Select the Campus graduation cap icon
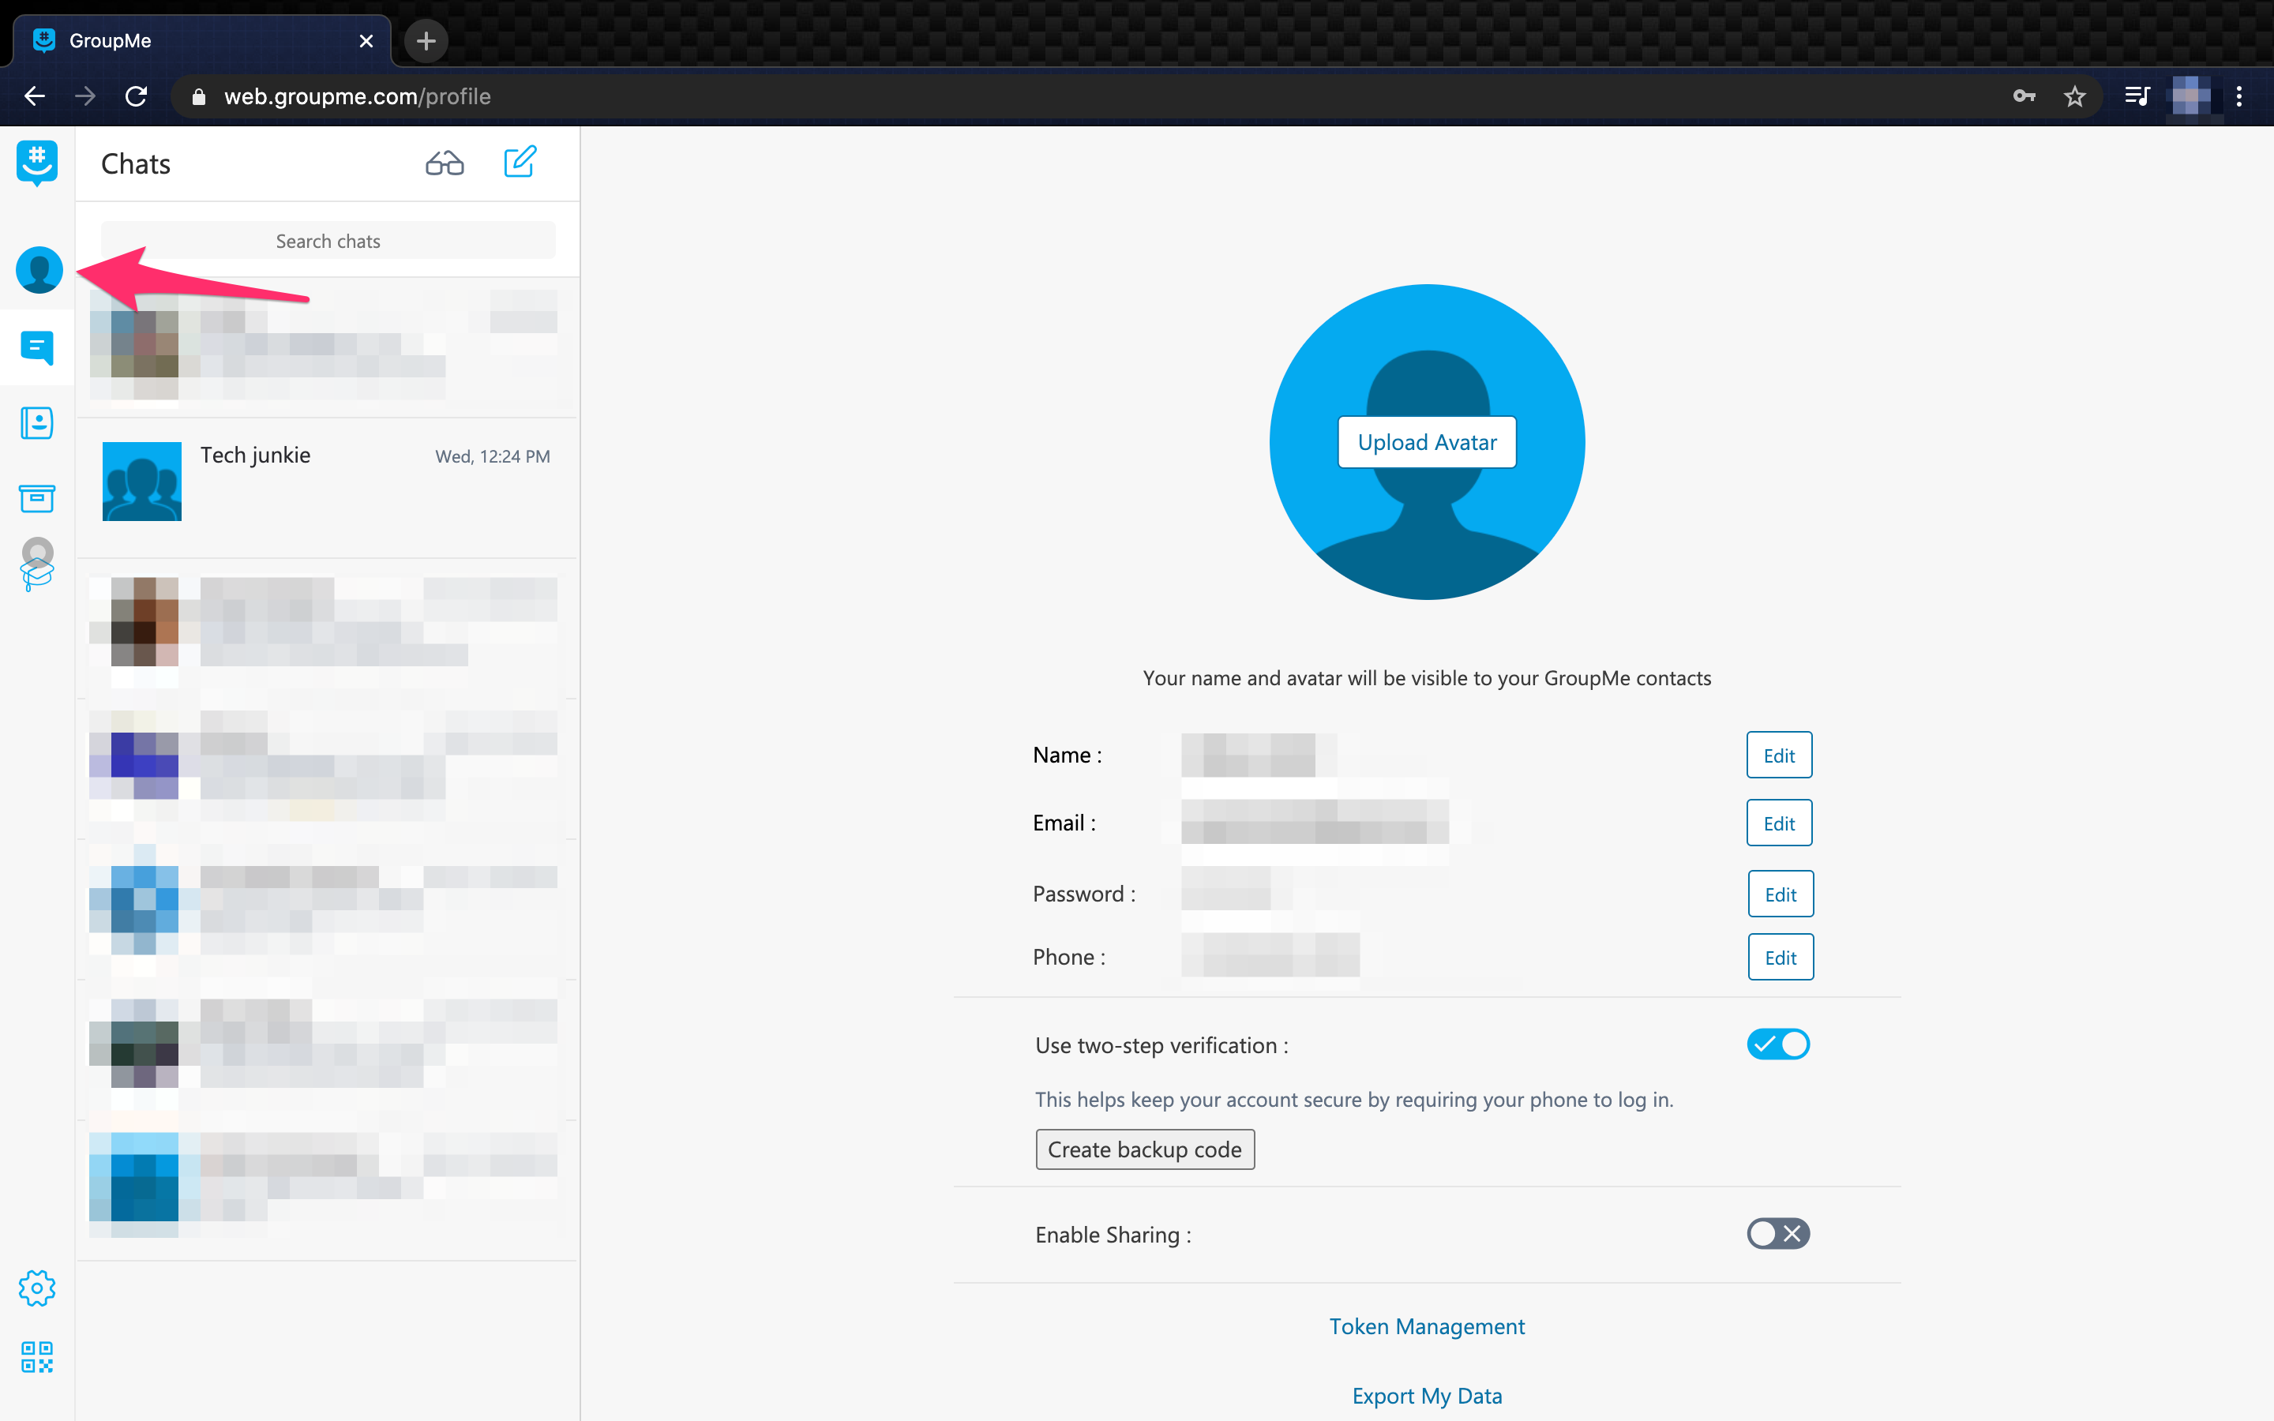This screenshot has width=2274, height=1421. pos(38,567)
